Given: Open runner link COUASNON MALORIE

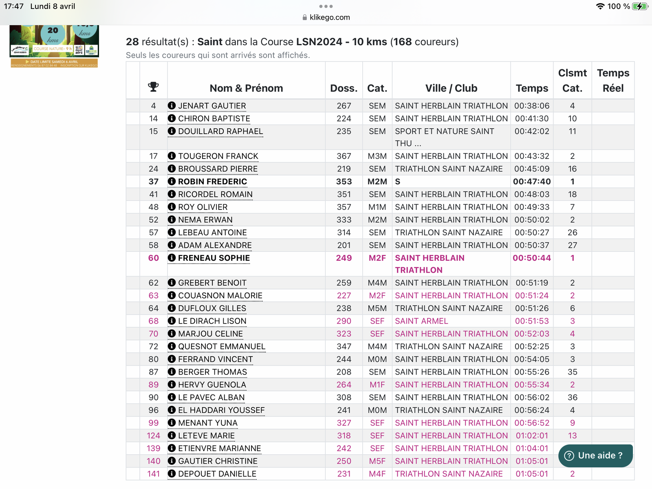Looking at the screenshot, I should [x=220, y=295].
